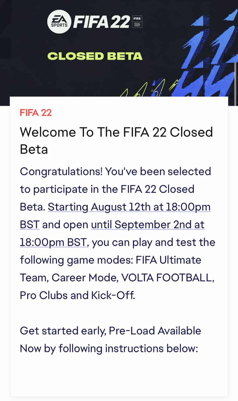Select the FIFA Ultimate text in the body
Screen dimensions: 238x401
click(169, 260)
